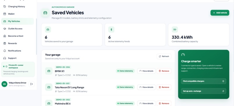Screen dimensions: 234x106
Task: Click the refresh arrows icon in Your garage
Action: coord(160,56)
